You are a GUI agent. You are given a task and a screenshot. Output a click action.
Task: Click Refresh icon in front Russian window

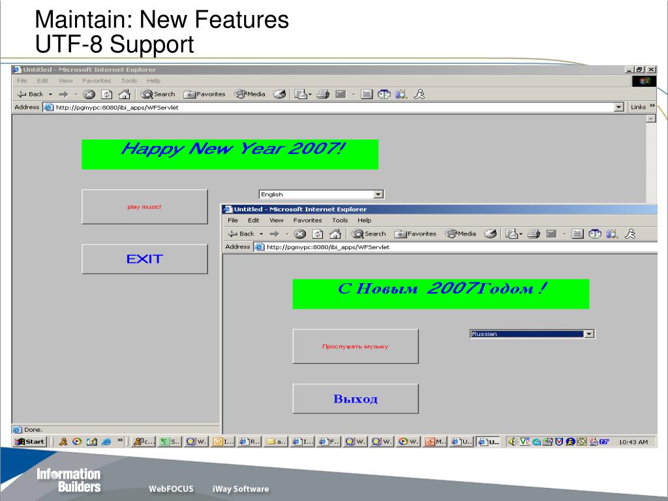tap(318, 234)
